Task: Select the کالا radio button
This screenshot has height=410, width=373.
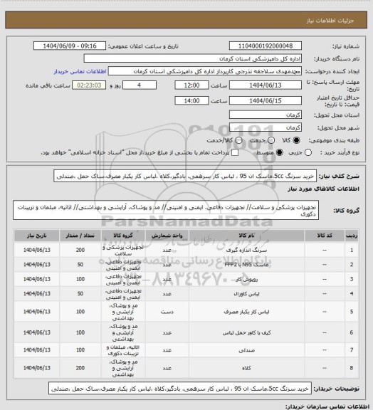Action: pyautogui.click(x=296, y=140)
